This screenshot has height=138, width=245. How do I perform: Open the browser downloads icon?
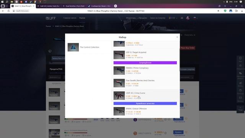[x=242, y=11]
